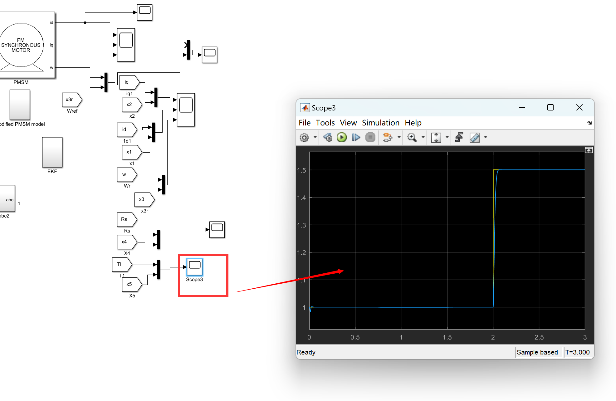Open the View menu
Image resolution: width=616 pixels, height=401 pixels.
click(x=348, y=123)
